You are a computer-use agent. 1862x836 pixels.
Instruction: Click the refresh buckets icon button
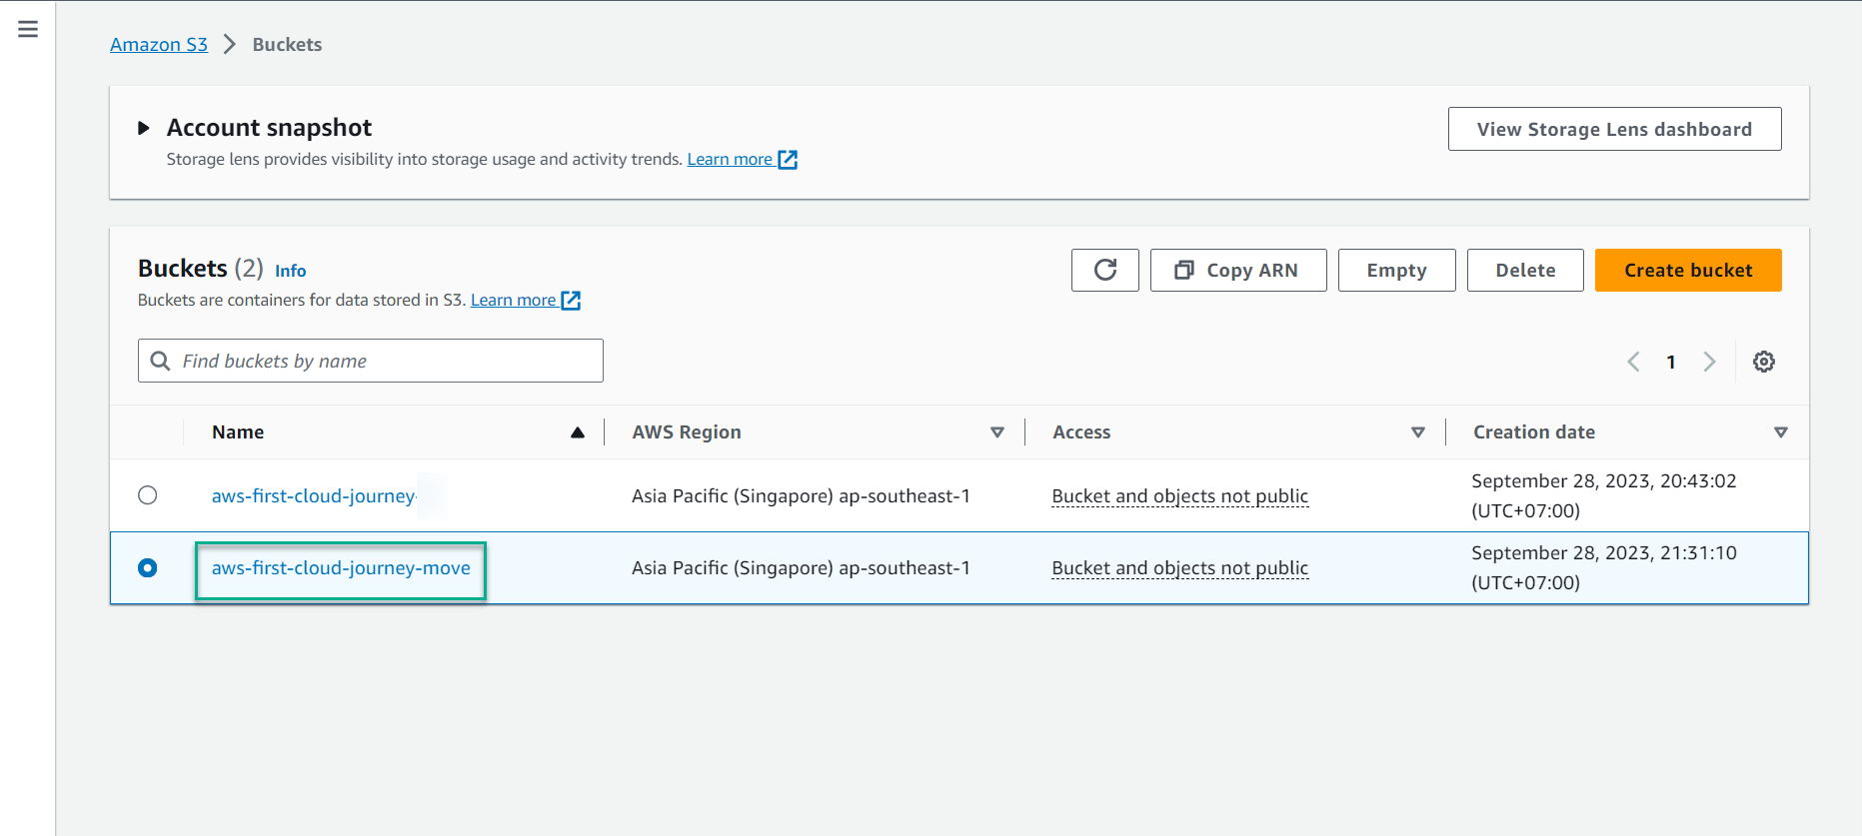[x=1104, y=270]
